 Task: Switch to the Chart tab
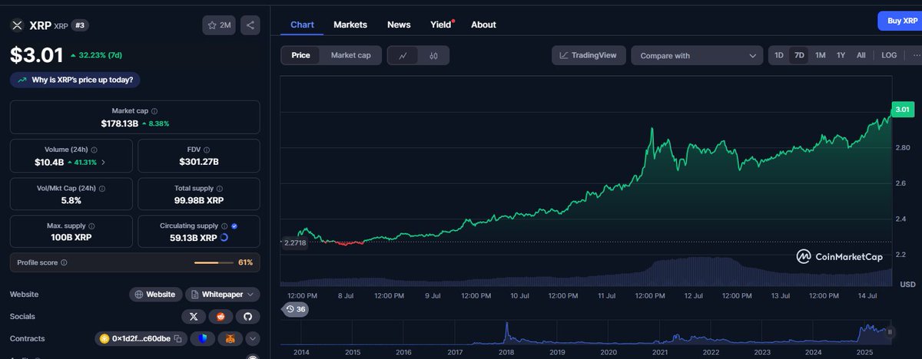click(x=302, y=25)
